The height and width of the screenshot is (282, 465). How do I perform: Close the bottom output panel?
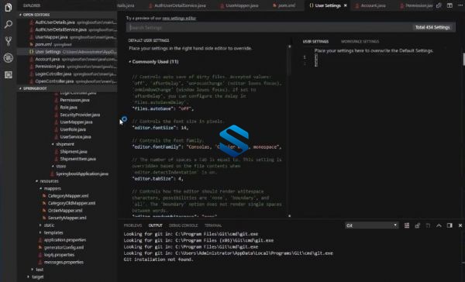(x=460, y=225)
